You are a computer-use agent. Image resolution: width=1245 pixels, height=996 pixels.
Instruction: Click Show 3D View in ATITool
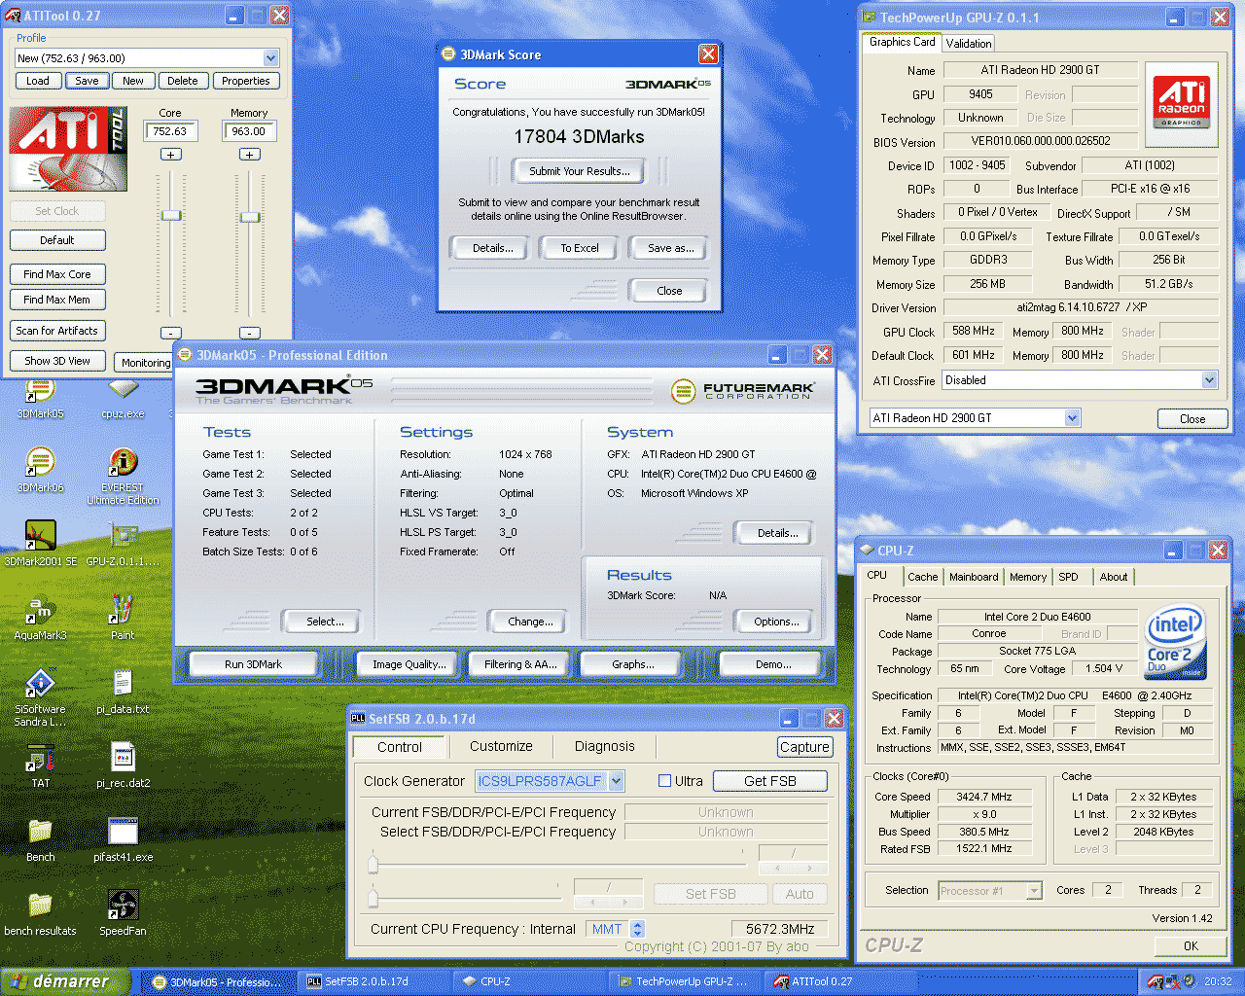coord(57,361)
